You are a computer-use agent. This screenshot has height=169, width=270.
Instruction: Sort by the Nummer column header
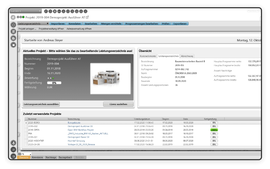(47, 119)
